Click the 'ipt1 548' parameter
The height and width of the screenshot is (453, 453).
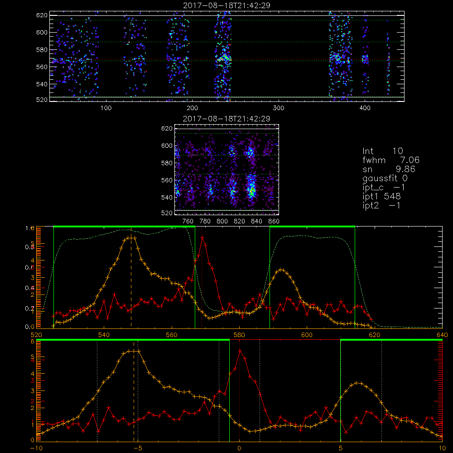(381, 197)
